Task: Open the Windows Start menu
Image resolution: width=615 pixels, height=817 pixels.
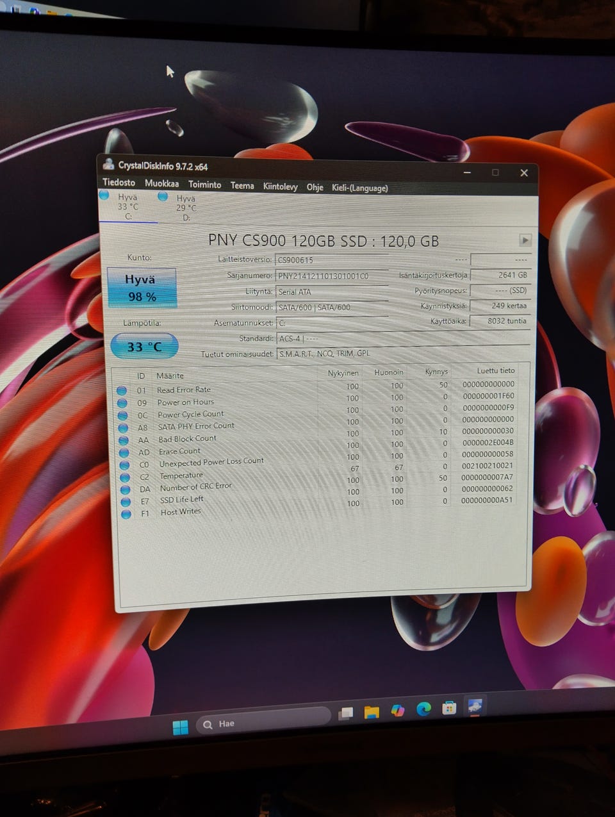Action: [x=181, y=727]
